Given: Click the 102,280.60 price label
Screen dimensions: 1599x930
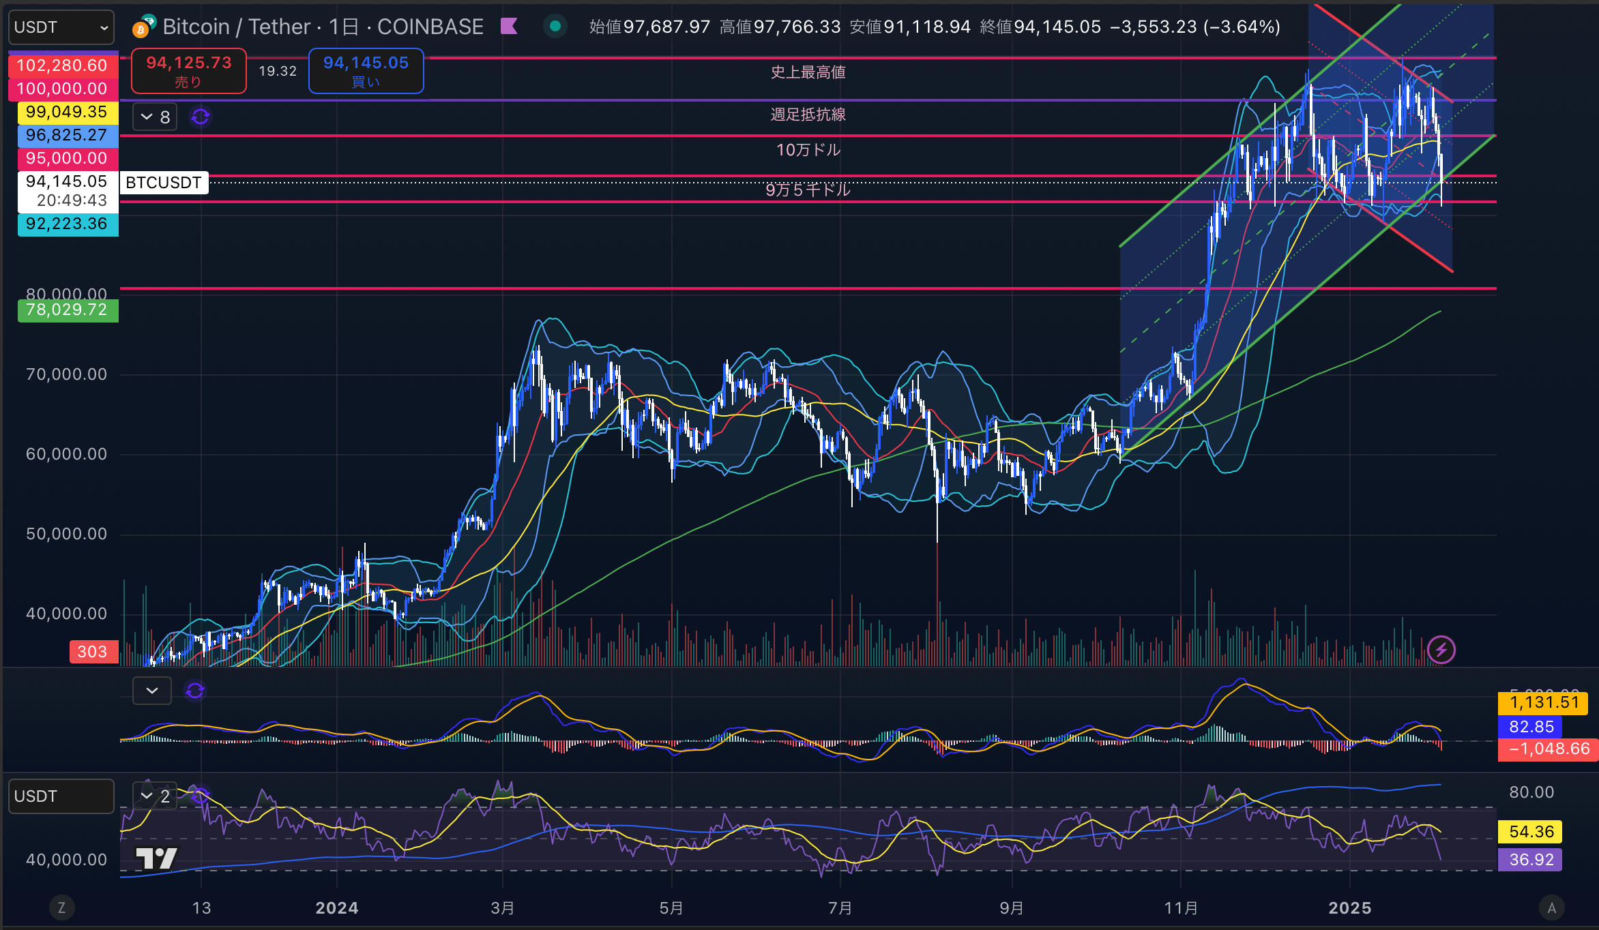Looking at the screenshot, I should tap(63, 65).
